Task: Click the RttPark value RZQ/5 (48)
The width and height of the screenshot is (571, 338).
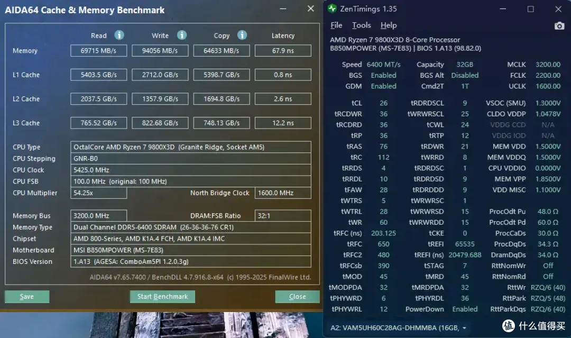Action: click(548, 298)
